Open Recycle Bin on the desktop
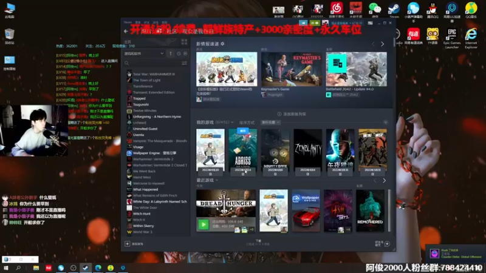 pos(9,36)
